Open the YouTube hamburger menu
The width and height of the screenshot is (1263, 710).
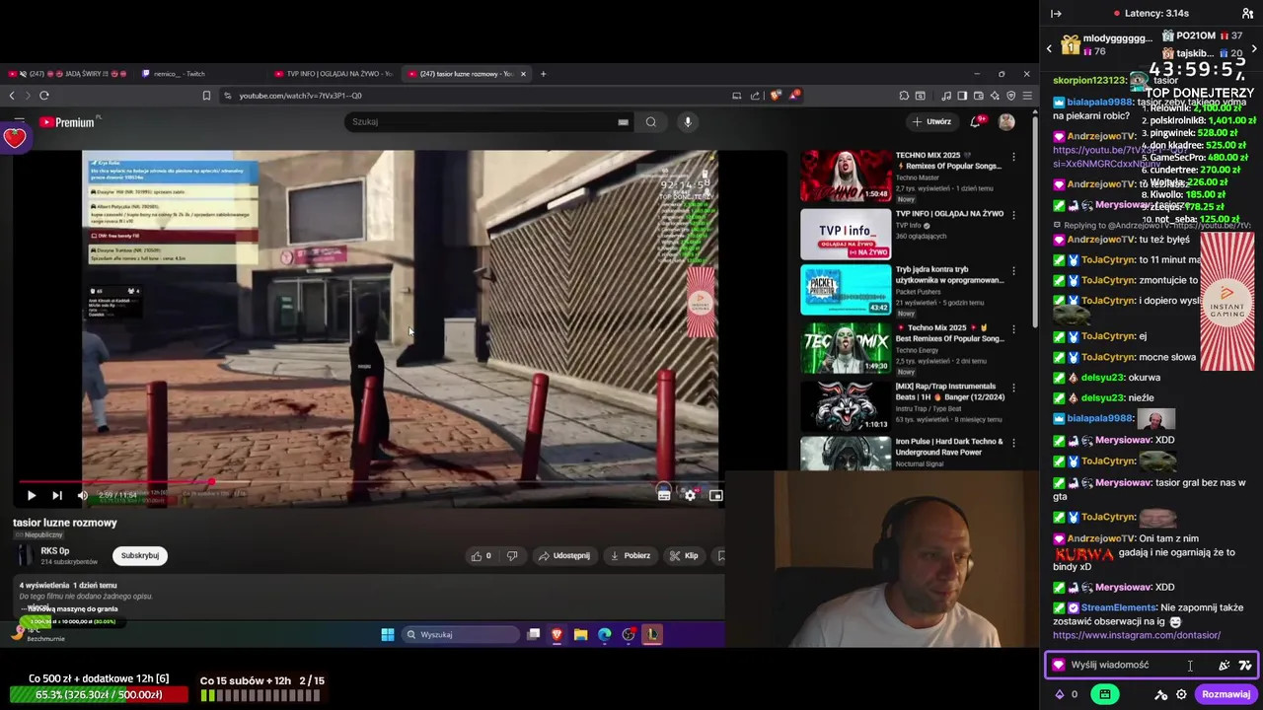pyautogui.click(x=19, y=122)
